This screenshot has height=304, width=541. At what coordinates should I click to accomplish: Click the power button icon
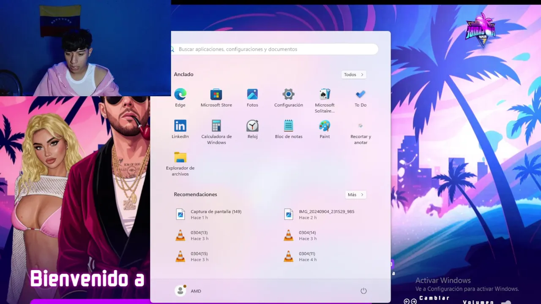coord(363,291)
